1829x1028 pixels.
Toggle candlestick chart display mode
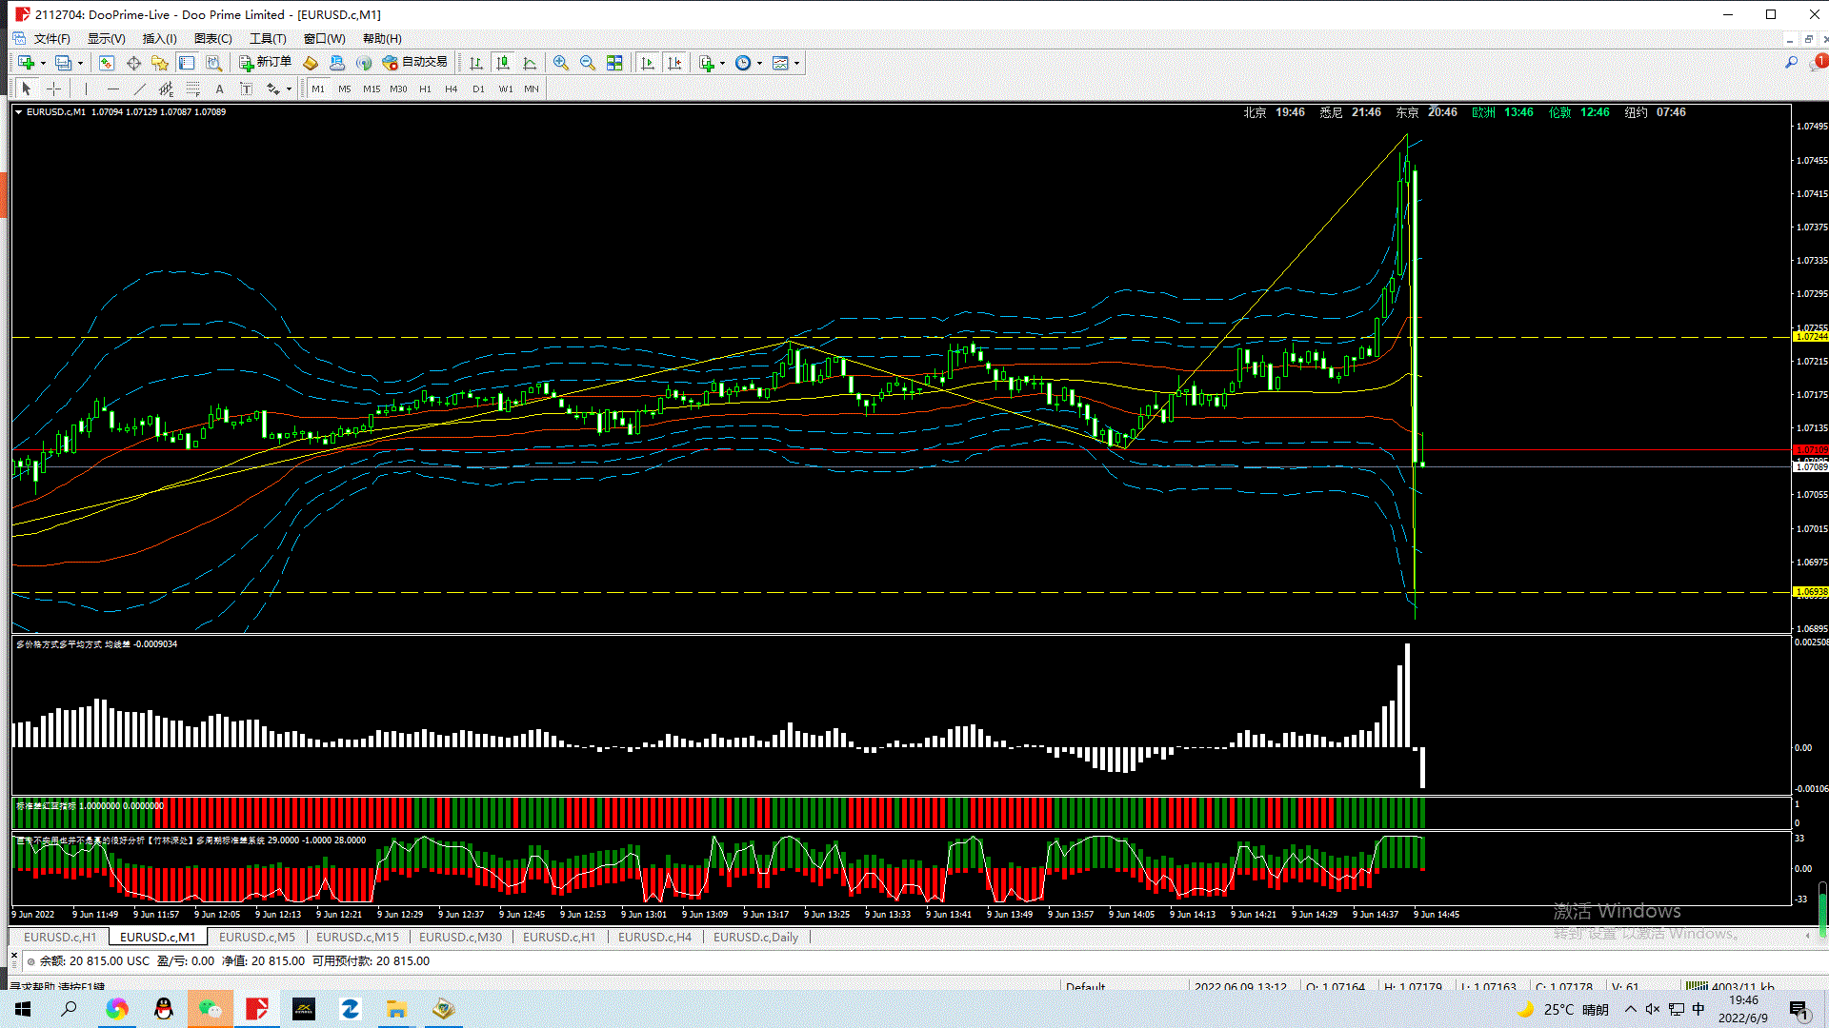[503, 63]
